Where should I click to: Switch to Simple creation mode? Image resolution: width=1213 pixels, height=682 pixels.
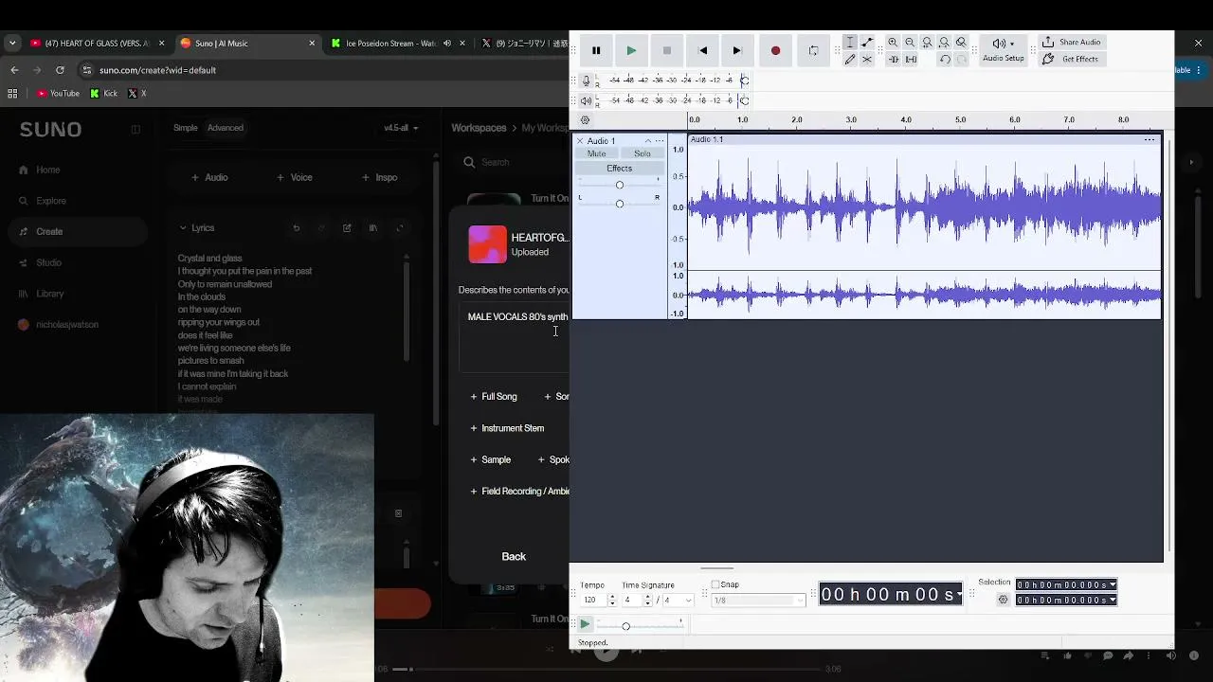click(x=186, y=128)
